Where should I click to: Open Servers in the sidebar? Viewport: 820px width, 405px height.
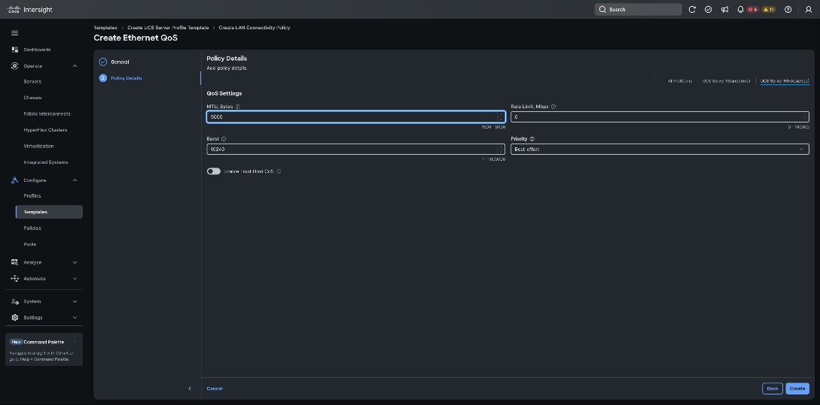click(32, 82)
